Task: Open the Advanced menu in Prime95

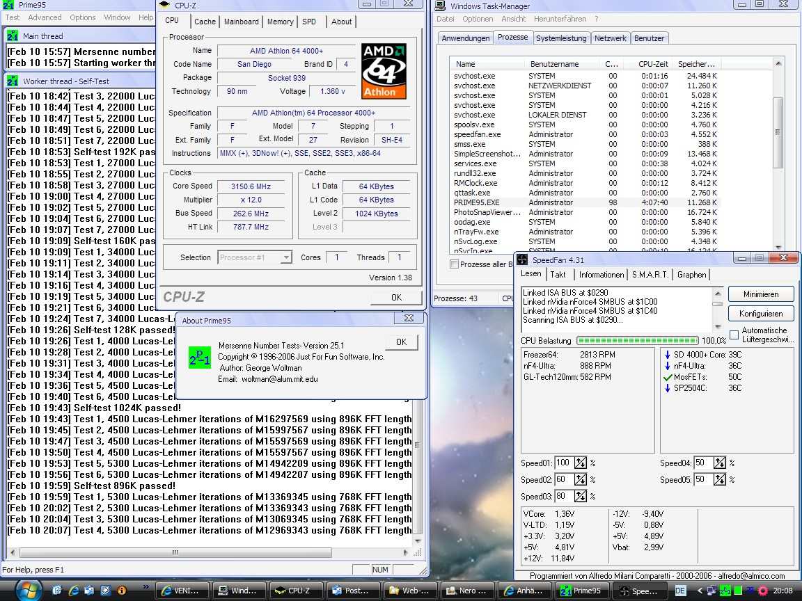Action: click(45, 17)
